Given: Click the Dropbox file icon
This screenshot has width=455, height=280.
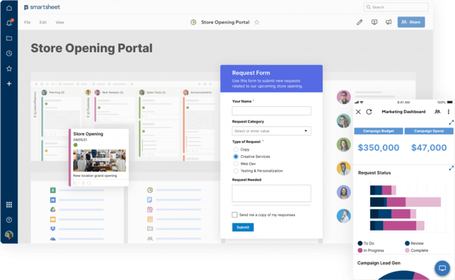Looking at the screenshot, I should coord(53,229).
